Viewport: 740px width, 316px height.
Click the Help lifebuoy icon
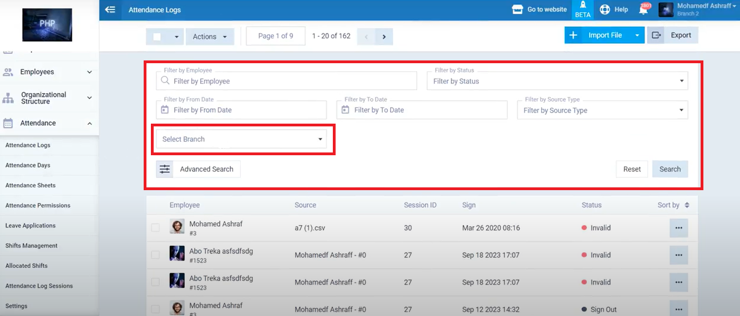[605, 9]
